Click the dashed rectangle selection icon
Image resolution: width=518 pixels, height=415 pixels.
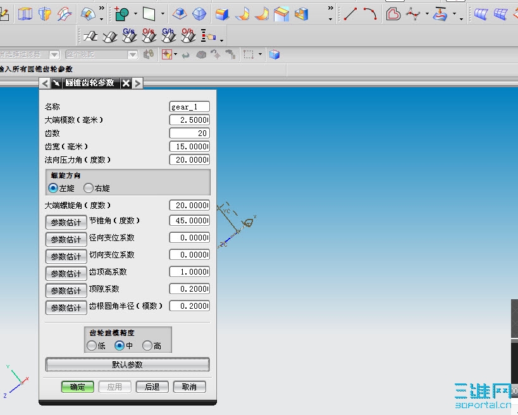tap(249, 54)
